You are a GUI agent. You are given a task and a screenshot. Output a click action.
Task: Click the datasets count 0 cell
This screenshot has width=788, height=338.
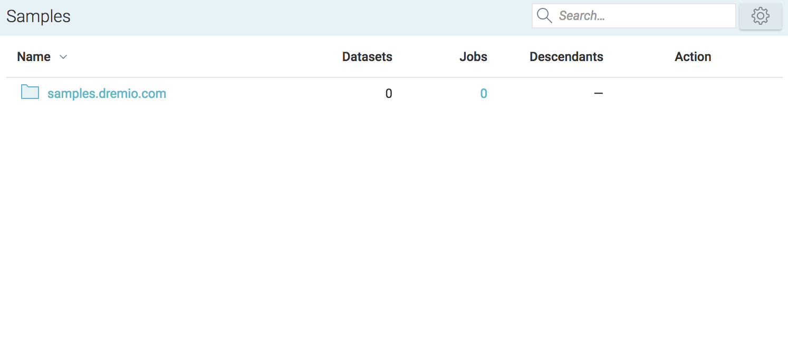pos(389,94)
